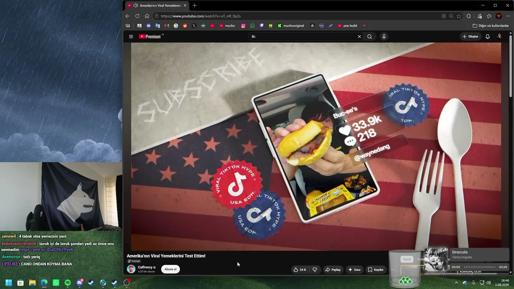
Task: Open the Gmail bookmark
Action: [x=167, y=26]
